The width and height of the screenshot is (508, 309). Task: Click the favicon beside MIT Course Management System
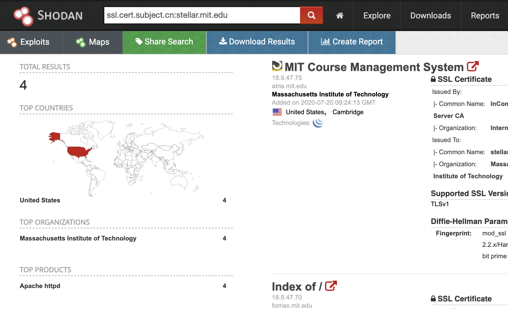pos(277,66)
